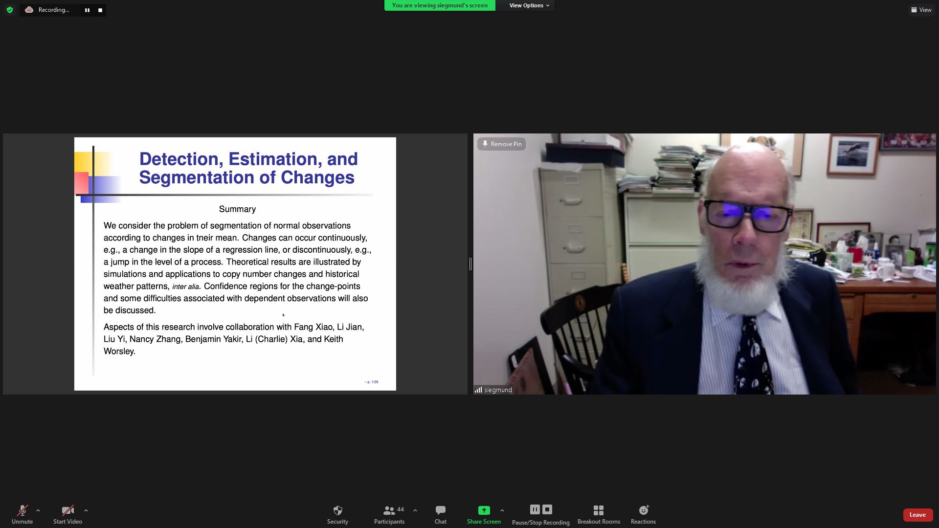Open the View layout menu

(x=921, y=10)
